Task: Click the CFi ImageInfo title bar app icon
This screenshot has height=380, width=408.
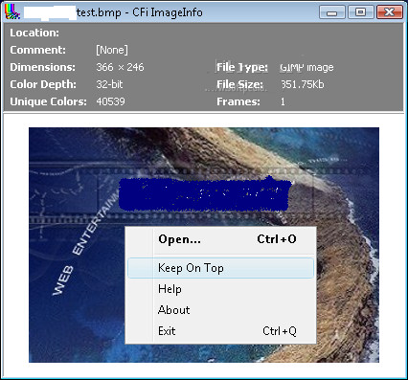Action: tap(12, 11)
